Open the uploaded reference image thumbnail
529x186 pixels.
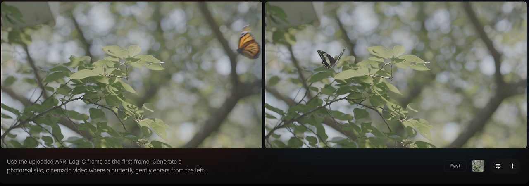click(x=478, y=166)
